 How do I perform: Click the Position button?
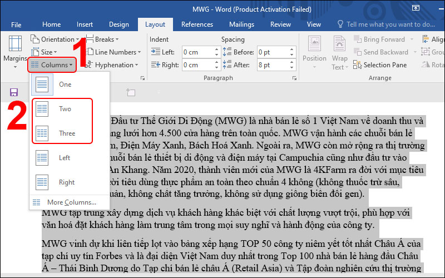(x=314, y=52)
